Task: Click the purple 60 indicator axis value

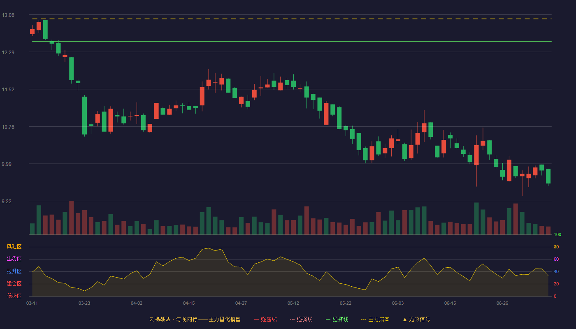Action: 556,259
